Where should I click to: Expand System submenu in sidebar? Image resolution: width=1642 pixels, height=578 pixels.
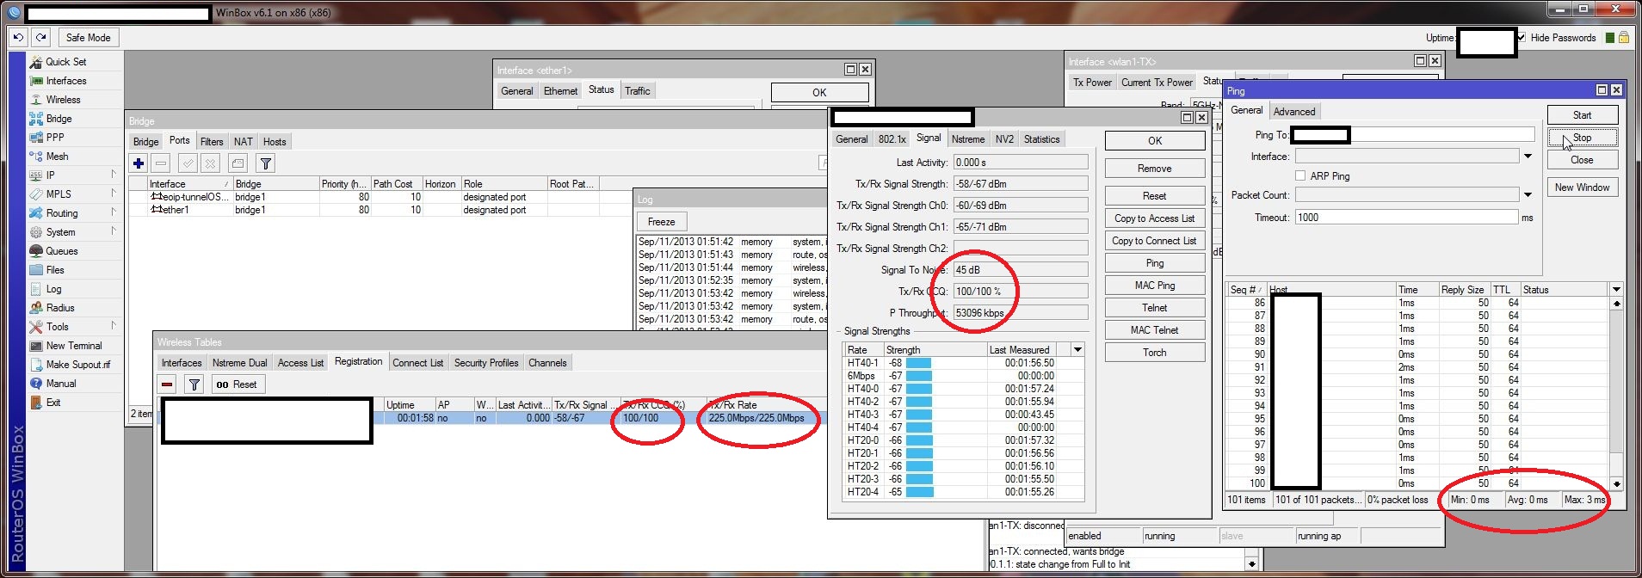[x=113, y=231]
